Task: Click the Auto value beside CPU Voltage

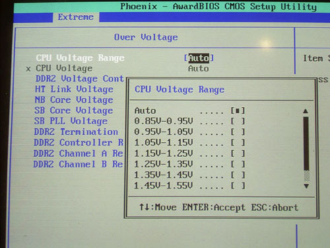Action: (x=199, y=69)
